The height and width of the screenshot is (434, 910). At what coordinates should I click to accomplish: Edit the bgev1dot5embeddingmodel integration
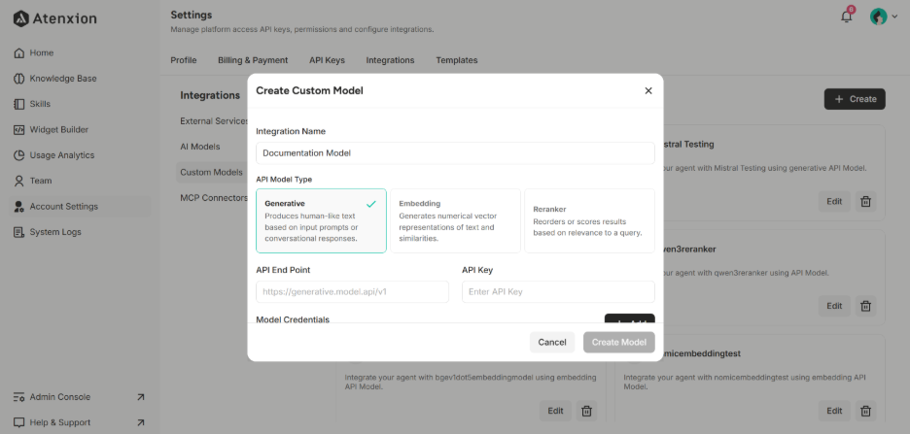pyautogui.click(x=555, y=411)
